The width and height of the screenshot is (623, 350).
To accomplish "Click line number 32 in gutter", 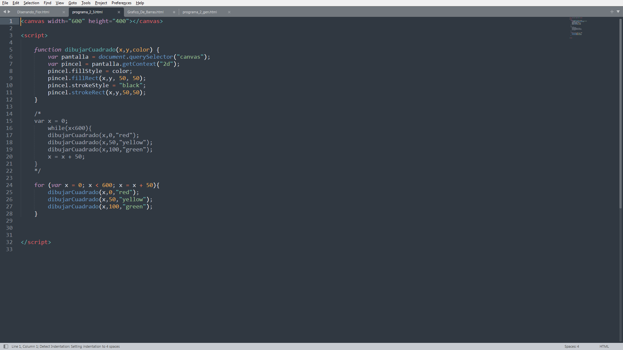I will (9, 242).
